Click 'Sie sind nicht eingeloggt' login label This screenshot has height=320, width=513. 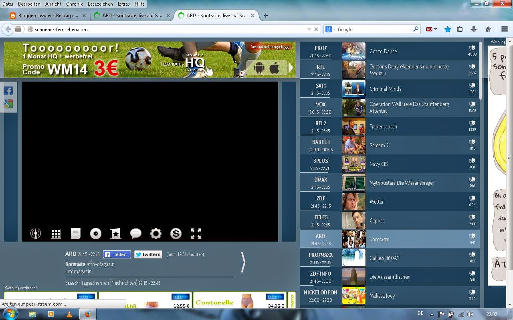click(270, 47)
